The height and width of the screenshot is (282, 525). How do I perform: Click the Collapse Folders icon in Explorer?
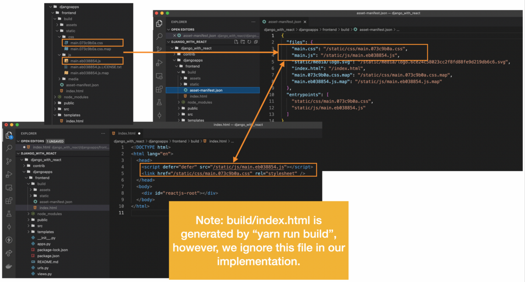[255, 42]
